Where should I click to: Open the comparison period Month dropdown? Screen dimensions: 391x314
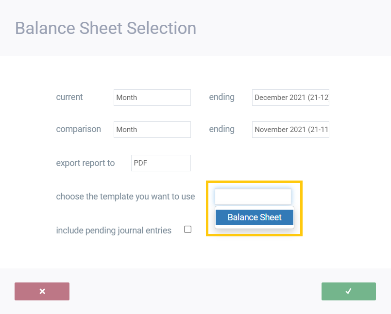pos(152,130)
